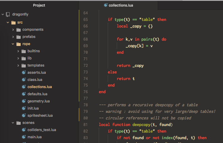Viewport: 223px width, 143px height.
Task: Click the 'performs a recursive deepcopy' comment
Action: 148,105
